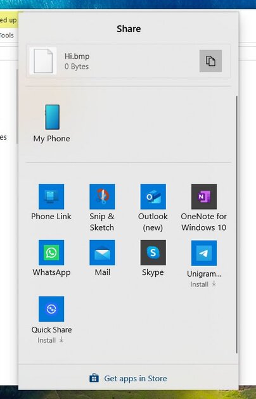Image resolution: width=256 pixels, height=399 pixels.
Task: Open the Tools item behind the panel
Action: 7,35
